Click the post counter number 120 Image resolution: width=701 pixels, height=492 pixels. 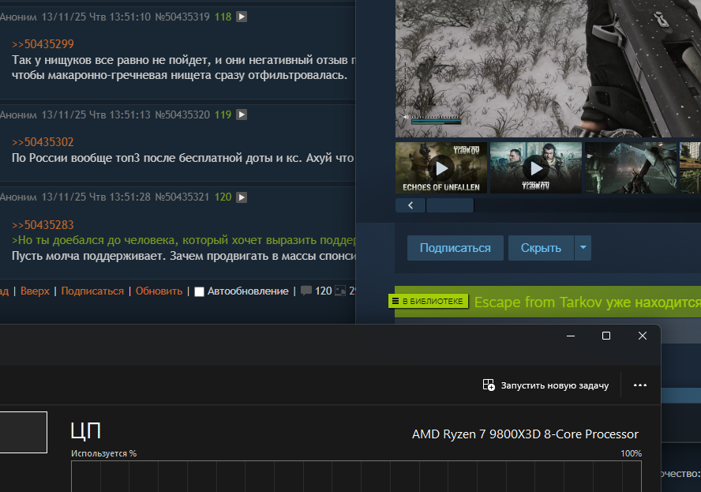pyautogui.click(x=223, y=197)
